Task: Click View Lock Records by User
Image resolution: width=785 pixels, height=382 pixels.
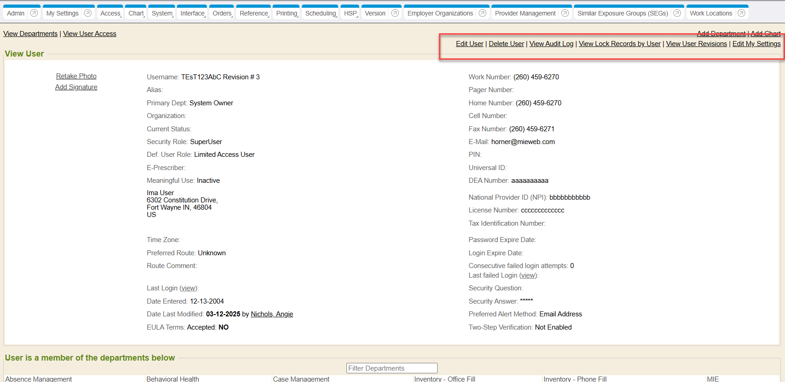Action: pos(620,44)
